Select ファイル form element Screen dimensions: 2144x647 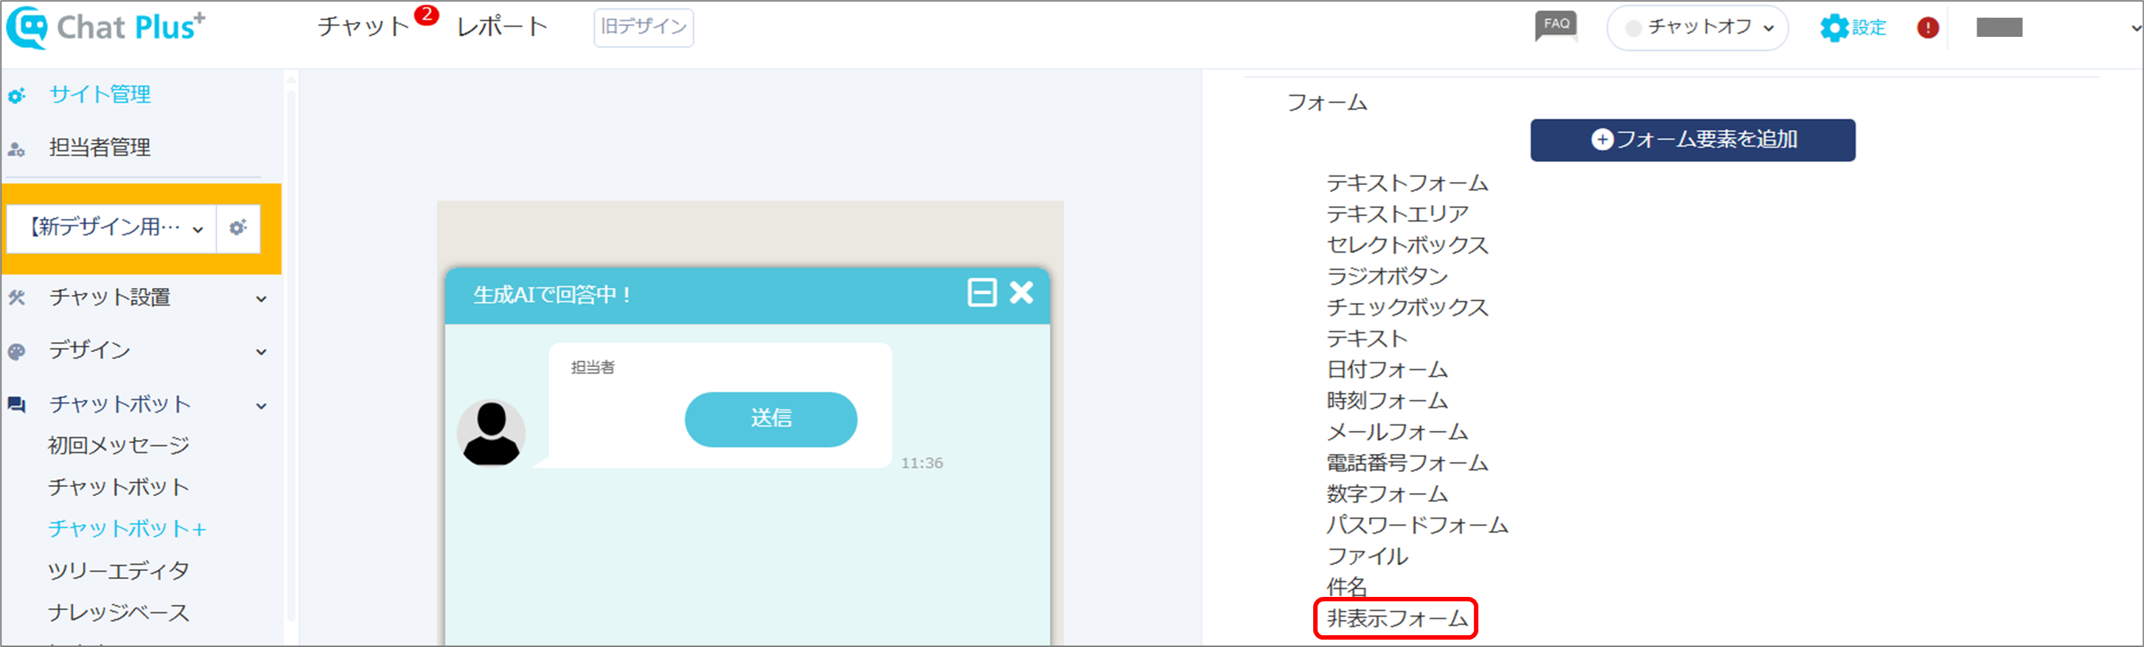point(1367,556)
